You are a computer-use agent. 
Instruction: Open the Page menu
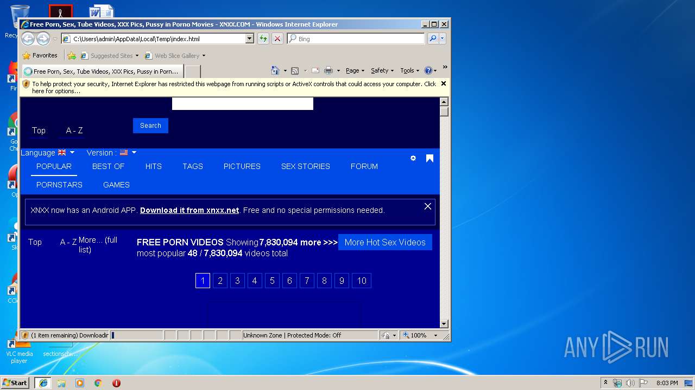355,70
